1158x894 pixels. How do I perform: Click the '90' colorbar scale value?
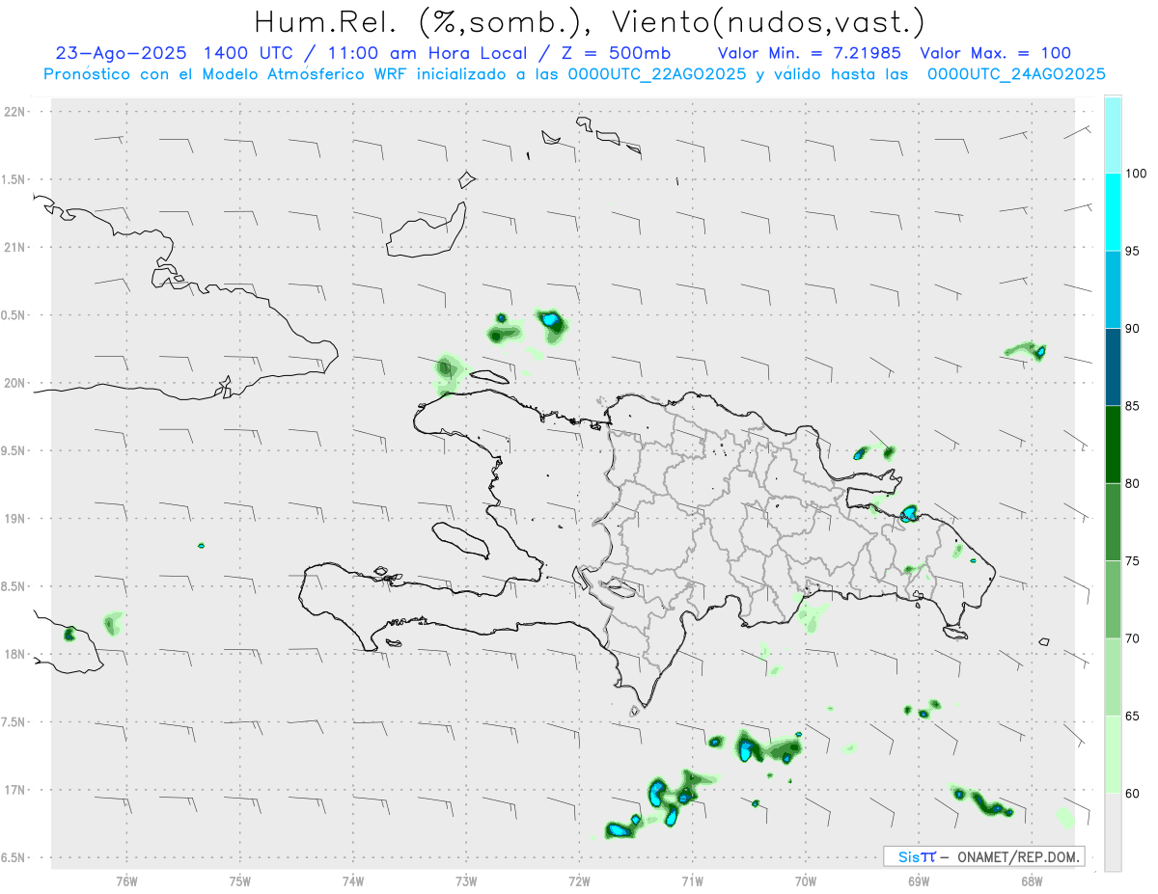1134,329
